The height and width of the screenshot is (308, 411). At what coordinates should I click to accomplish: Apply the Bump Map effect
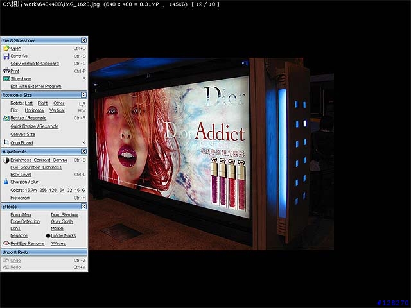click(21, 215)
